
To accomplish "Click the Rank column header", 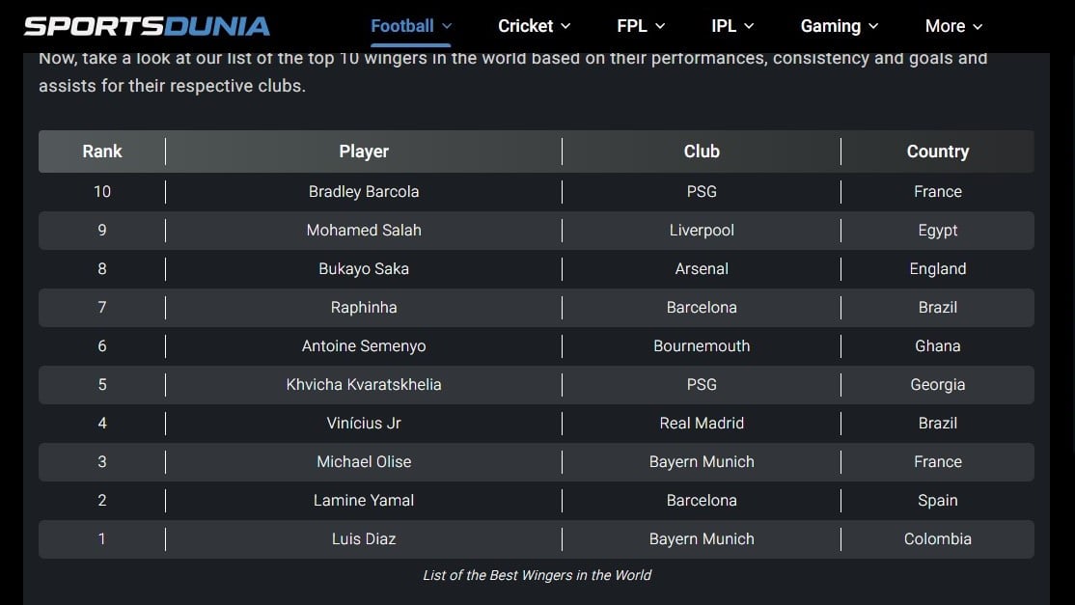I will point(102,151).
